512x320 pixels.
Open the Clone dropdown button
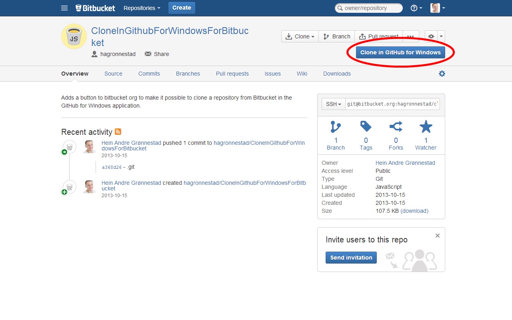[x=300, y=36]
